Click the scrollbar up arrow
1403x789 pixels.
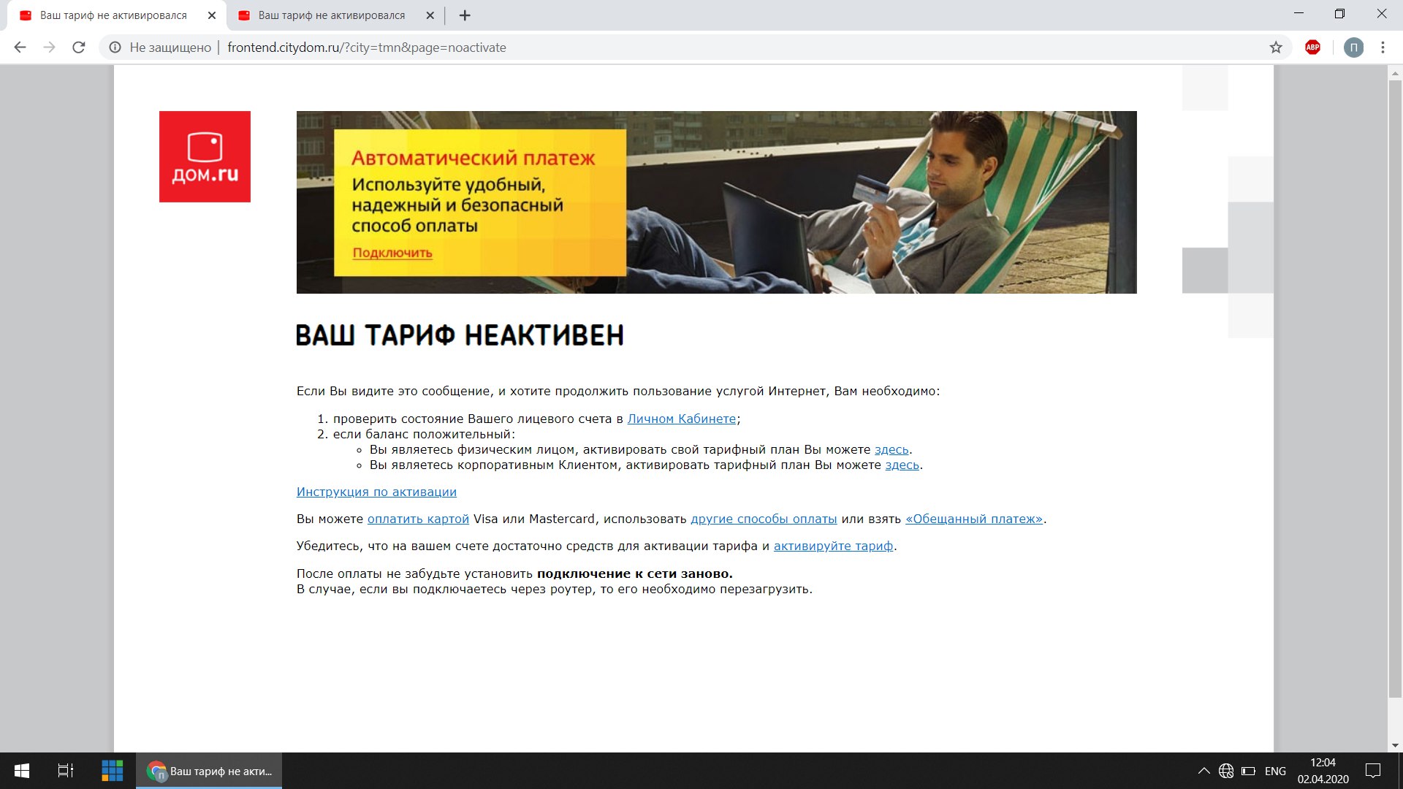point(1395,73)
